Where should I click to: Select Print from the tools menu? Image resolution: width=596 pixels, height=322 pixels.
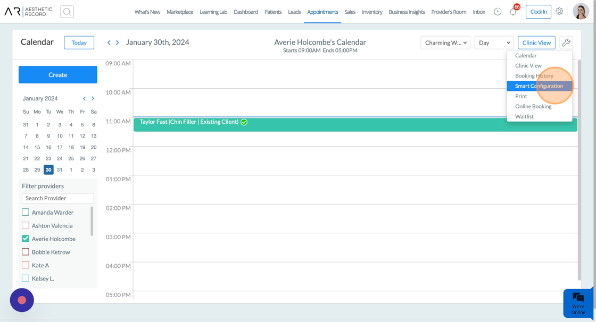540,96
